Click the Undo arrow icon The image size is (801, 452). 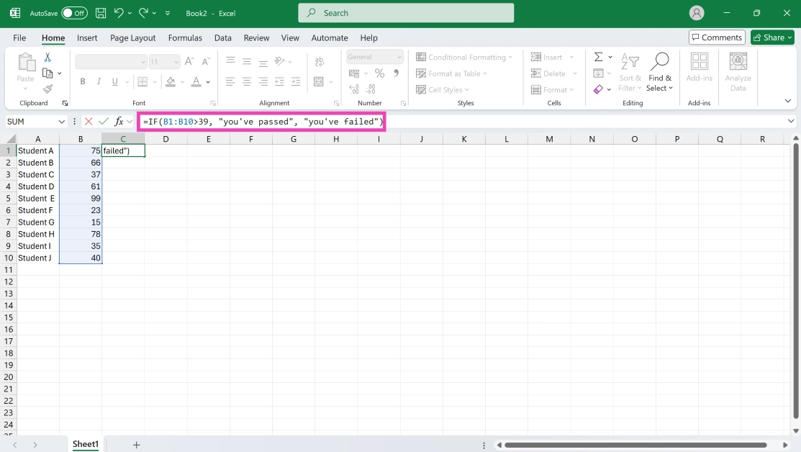(x=119, y=13)
